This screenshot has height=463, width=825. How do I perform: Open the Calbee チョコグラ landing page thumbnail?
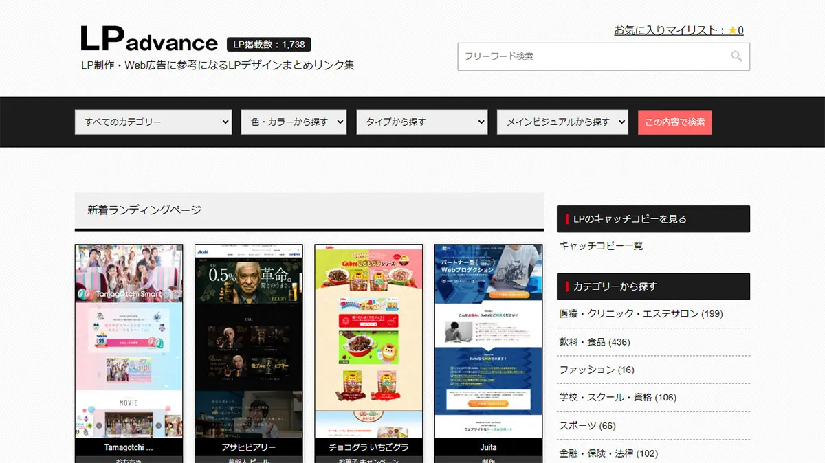coord(368,341)
